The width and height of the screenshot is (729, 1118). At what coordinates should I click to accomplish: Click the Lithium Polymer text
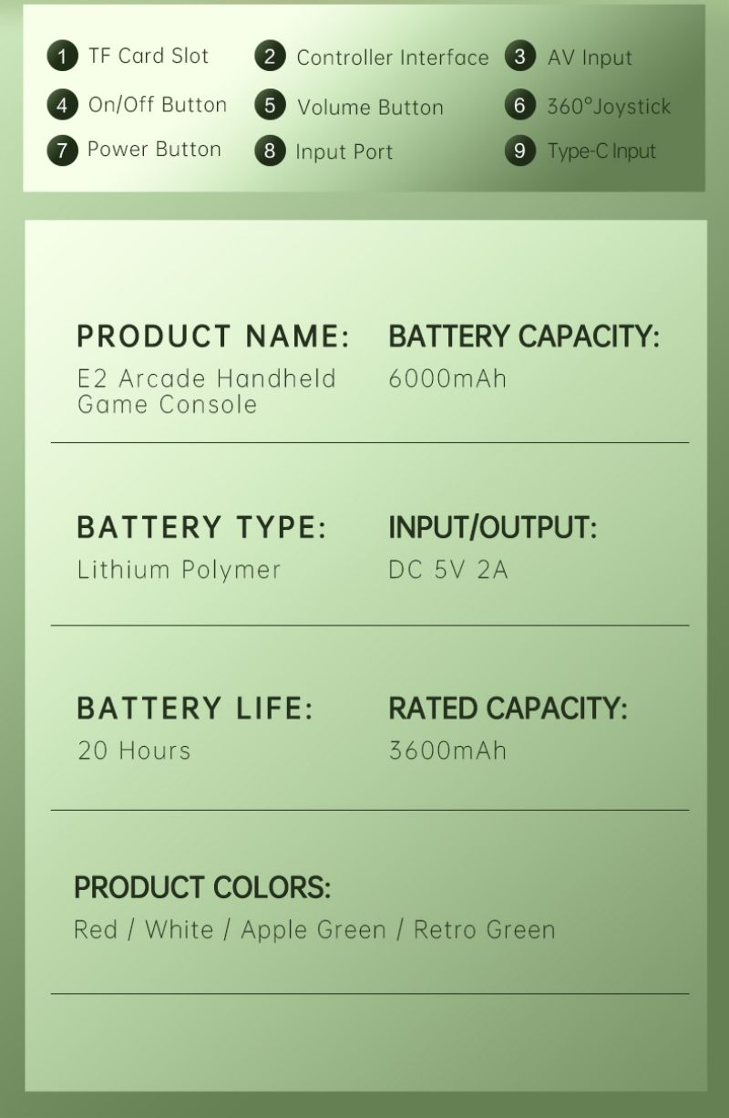pyautogui.click(x=180, y=570)
